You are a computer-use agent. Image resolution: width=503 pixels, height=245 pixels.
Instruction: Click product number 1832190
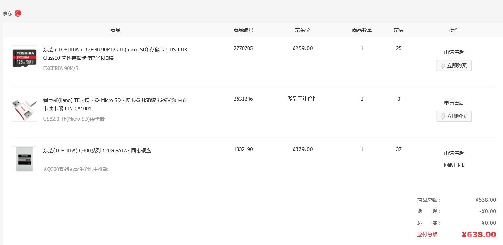click(x=243, y=149)
